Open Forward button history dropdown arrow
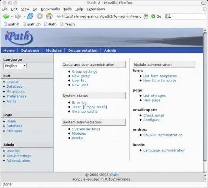 tap(24, 16)
